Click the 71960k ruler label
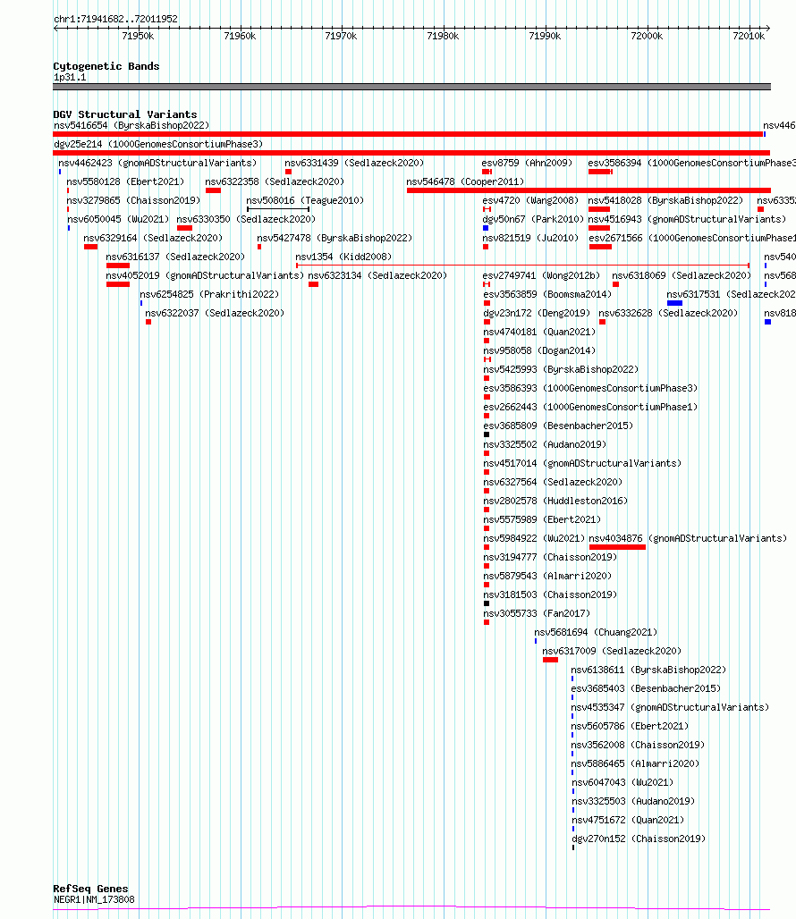This screenshot has height=919, width=796. click(x=240, y=37)
